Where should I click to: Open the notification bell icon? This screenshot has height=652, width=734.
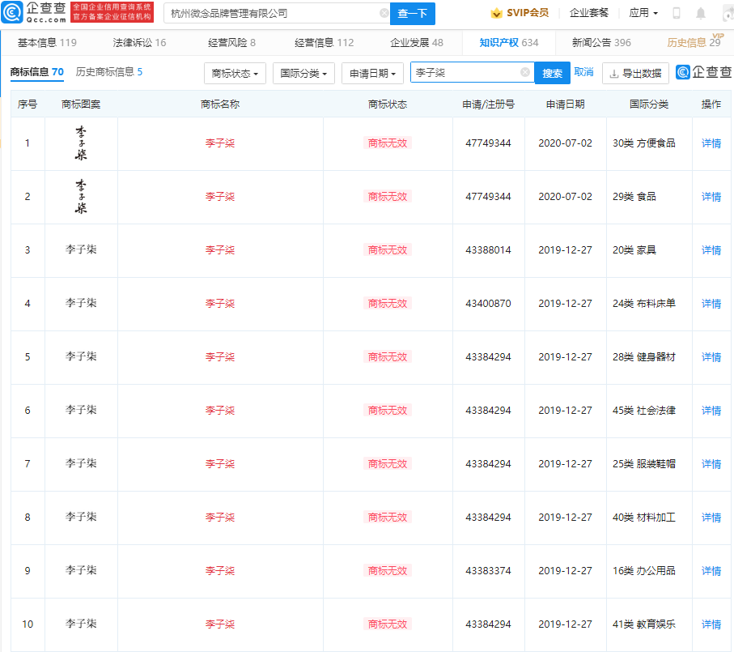701,13
